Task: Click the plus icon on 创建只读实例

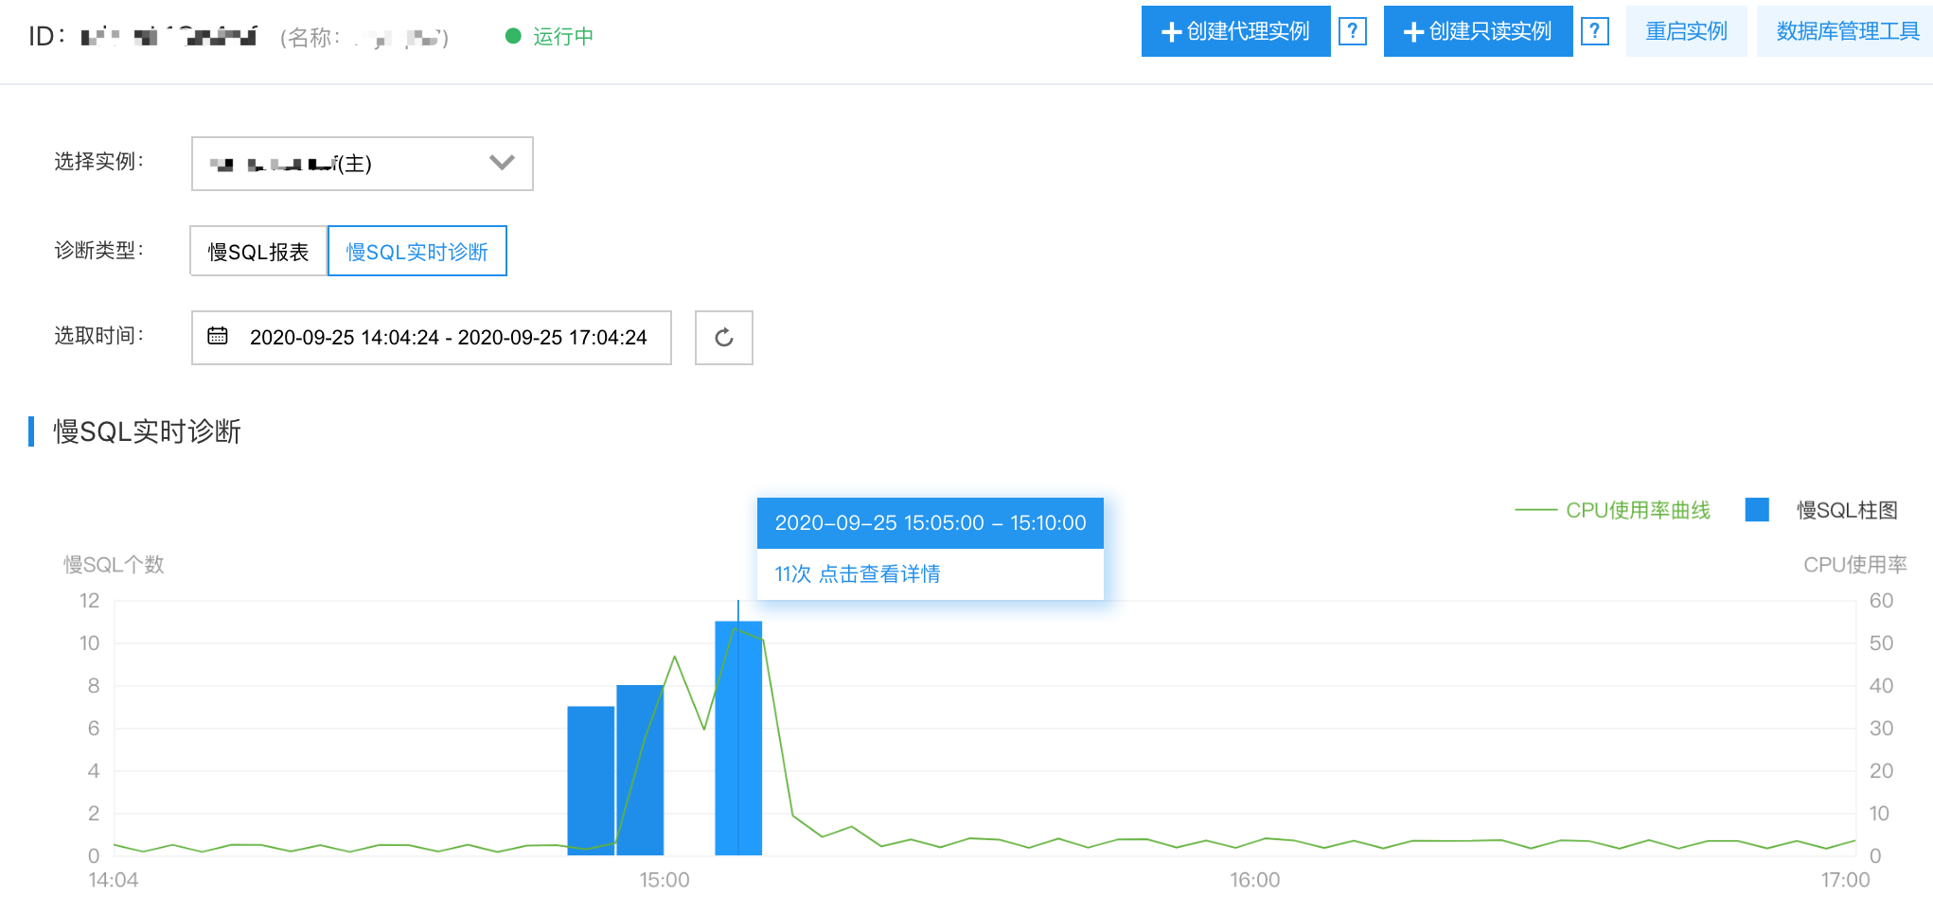Action: (1413, 32)
